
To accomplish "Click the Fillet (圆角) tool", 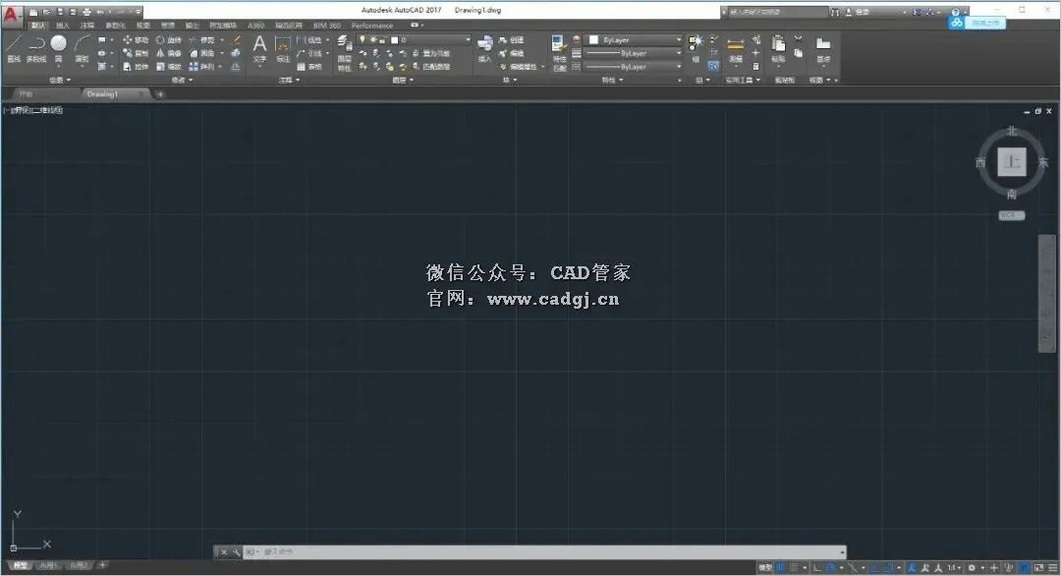I will click(202, 53).
